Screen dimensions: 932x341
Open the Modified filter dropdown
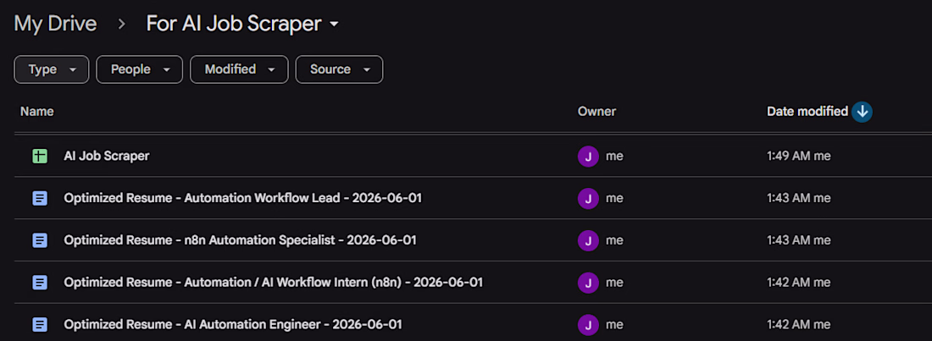point(239,69)
